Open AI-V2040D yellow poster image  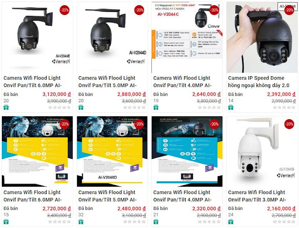click(x=112, y=151)
